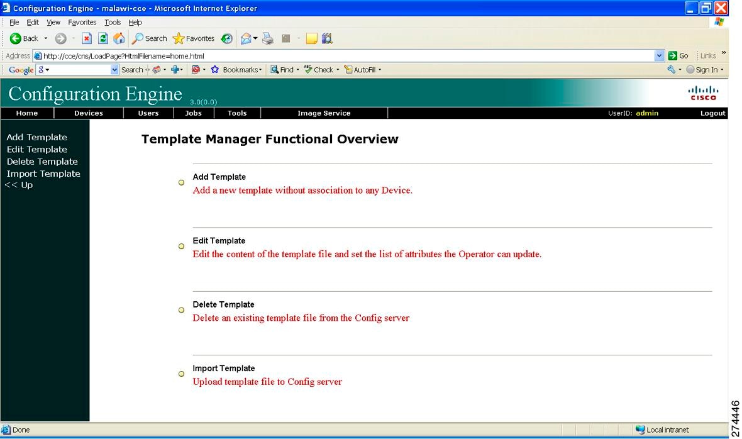742x439 pixels.
Task: Print the page with the printer icon
Action: pyautogui.click(x=268, y=38)
